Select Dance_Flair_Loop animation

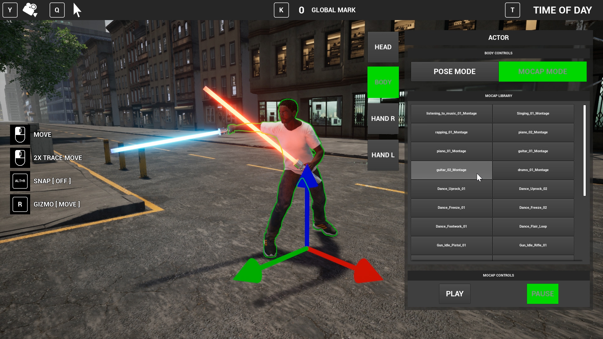click(533, 227)
